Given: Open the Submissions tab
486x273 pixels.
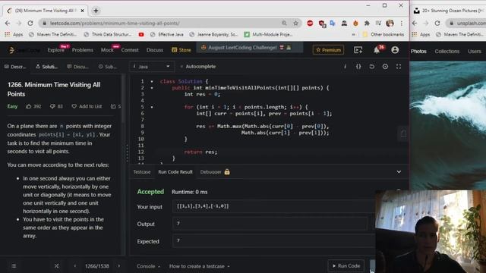Looking at the screenshot, I should (x=108, y=67).
